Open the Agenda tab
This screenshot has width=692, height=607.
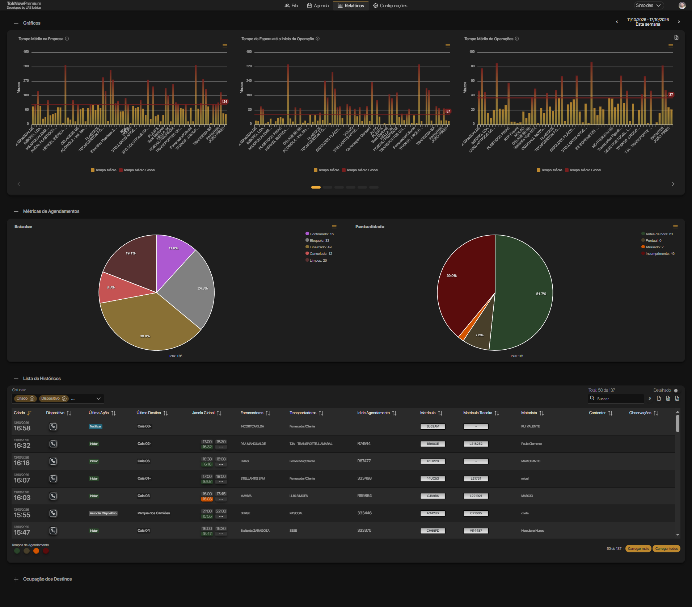point(318,5)
